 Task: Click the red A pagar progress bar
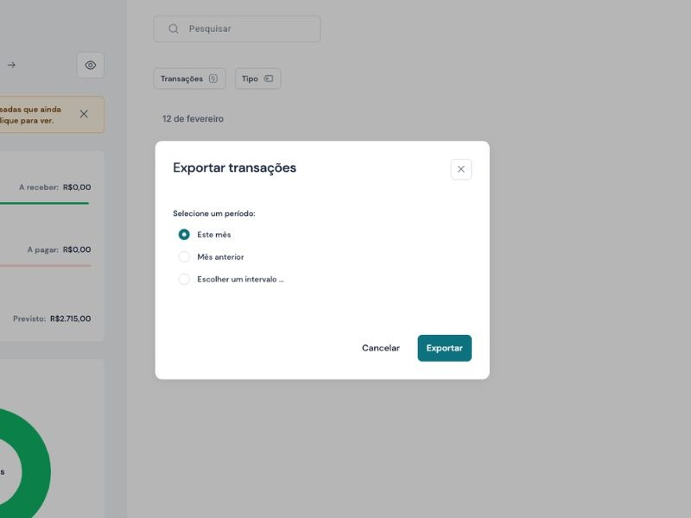pyautogui.click(x=43, y=266)
